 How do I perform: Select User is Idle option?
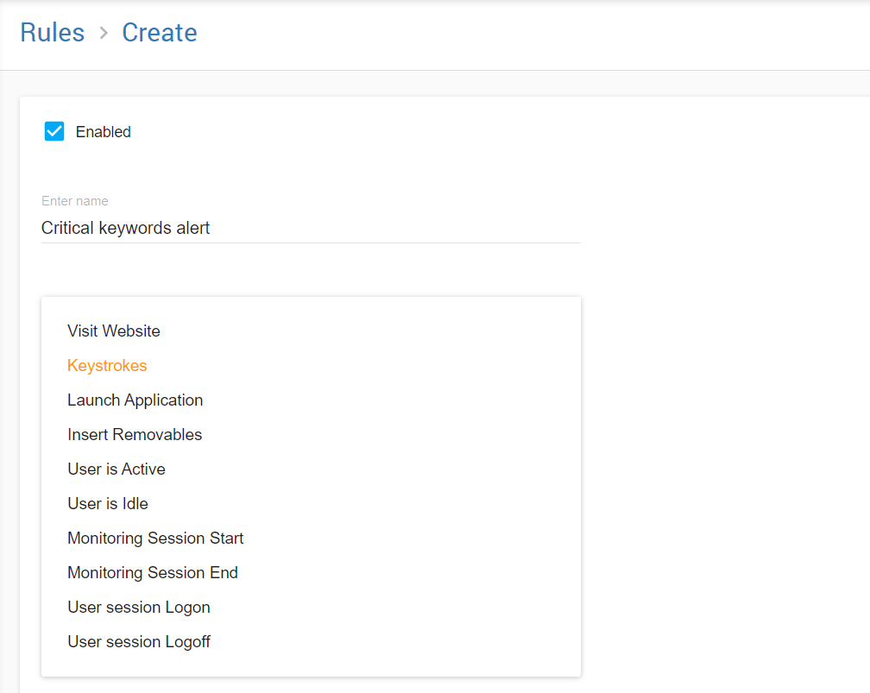tap(108, 504)
